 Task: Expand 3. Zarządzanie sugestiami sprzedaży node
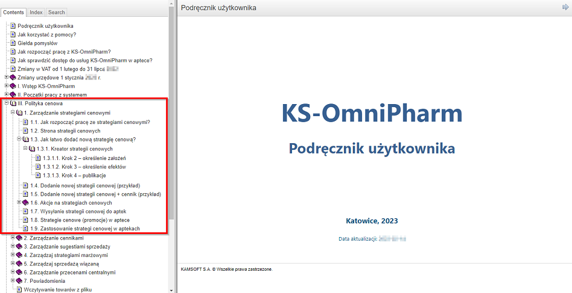(x=13, y=246)
